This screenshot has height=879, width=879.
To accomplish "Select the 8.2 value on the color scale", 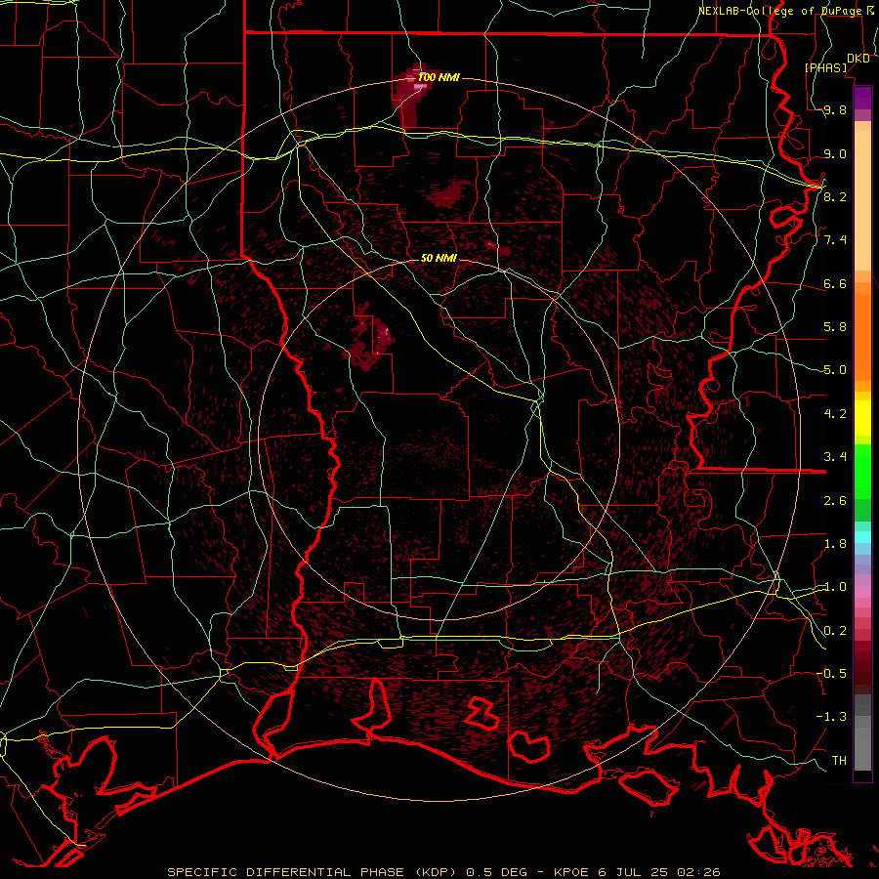I will pyautogui.click(x=835, y=196).
